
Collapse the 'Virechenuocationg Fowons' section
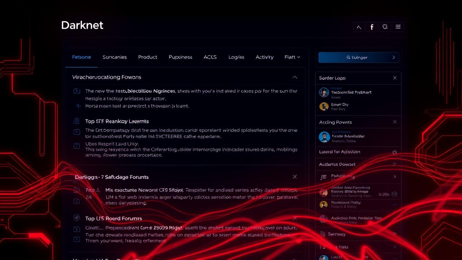[295, 77]
